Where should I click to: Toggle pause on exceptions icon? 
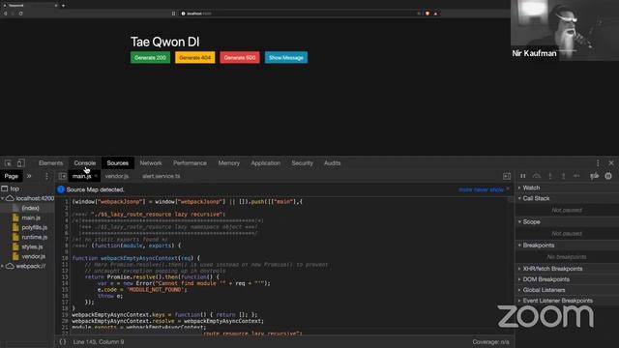click(x=608, y=176)
